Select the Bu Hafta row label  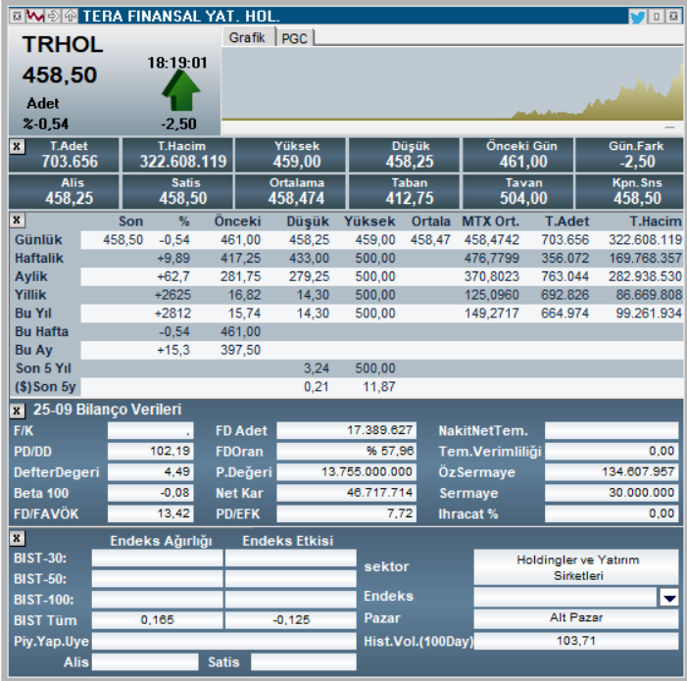pyautogui.click(x=41, y=332)
